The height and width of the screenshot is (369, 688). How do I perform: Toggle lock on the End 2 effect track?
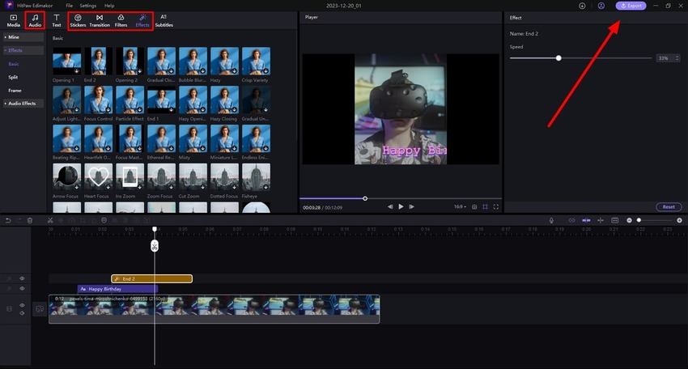point(9,278)
